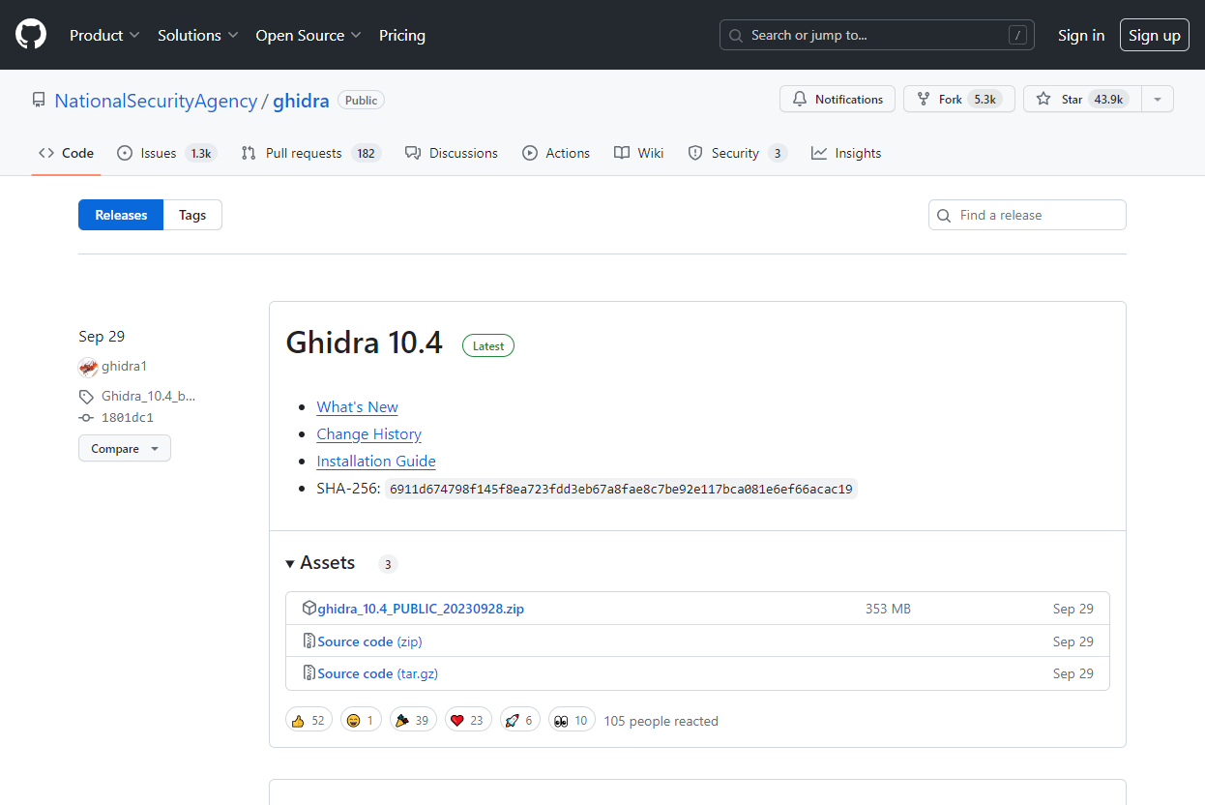React with the heart emoji

(468, 720)
